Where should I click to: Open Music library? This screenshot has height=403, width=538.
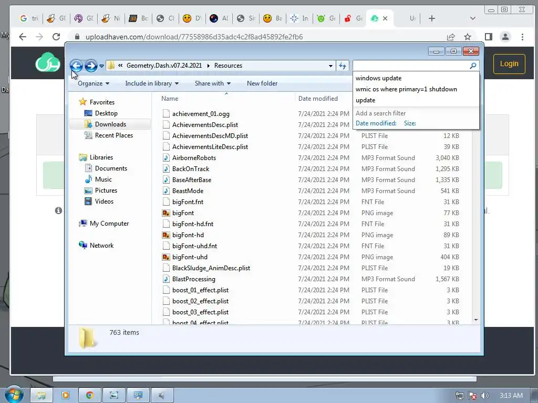click(103, 179)
